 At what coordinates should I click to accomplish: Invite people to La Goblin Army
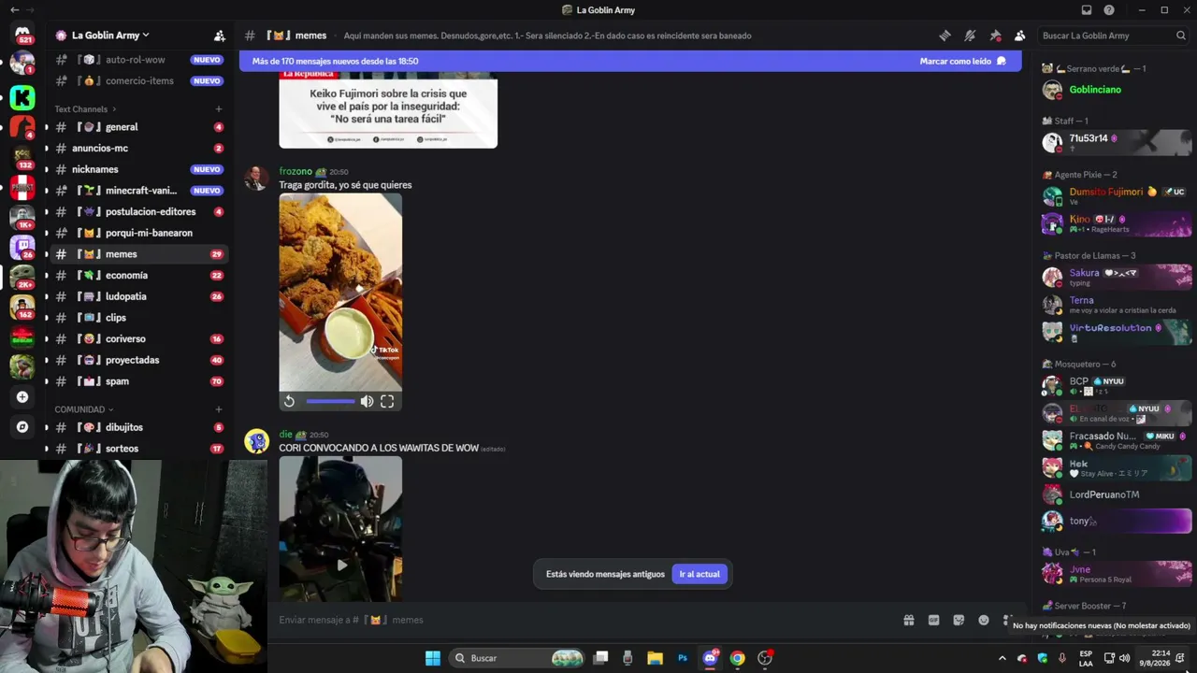pos(220,36)
